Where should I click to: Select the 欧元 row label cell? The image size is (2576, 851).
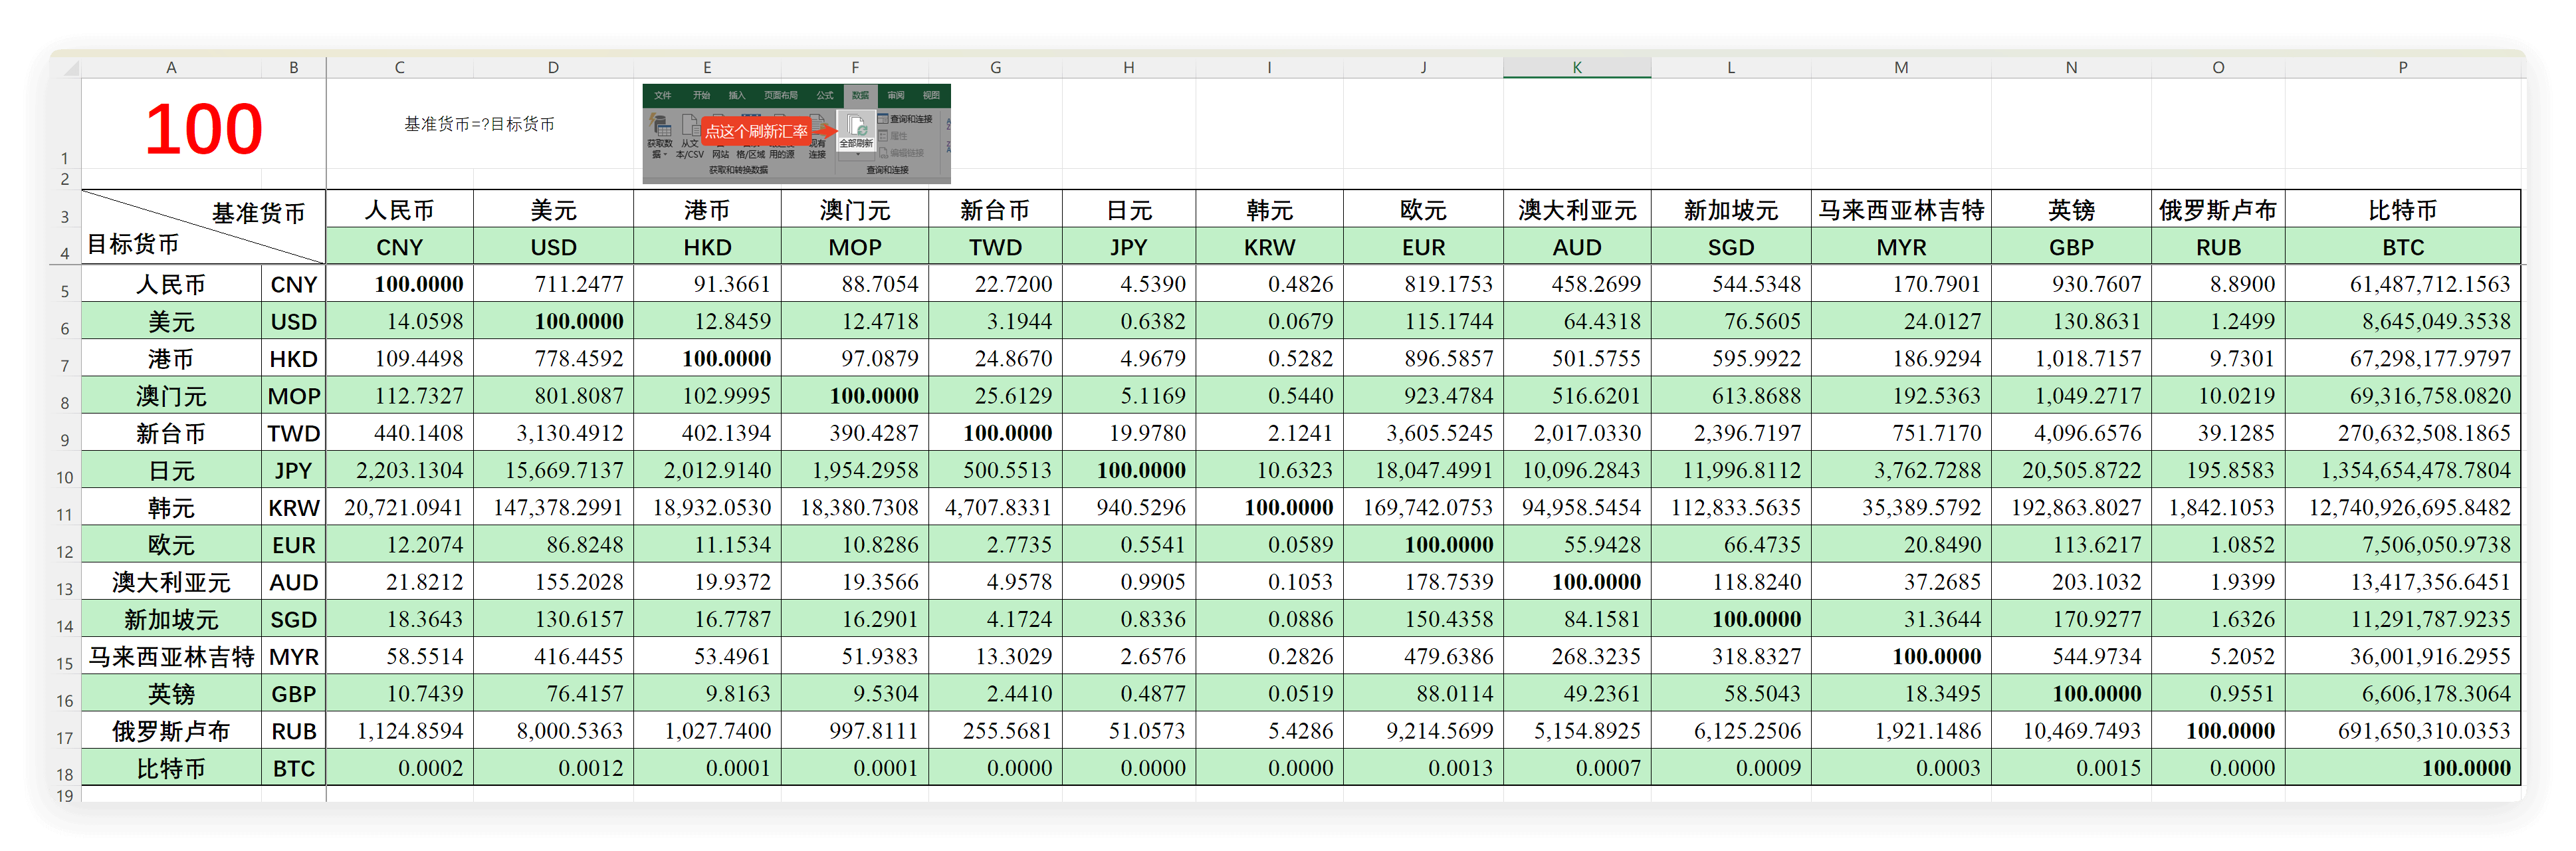click(x=171, y=545)
